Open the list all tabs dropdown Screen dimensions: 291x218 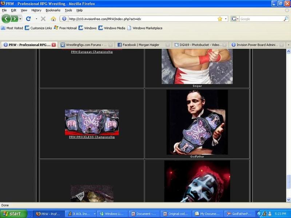(288, 45)
